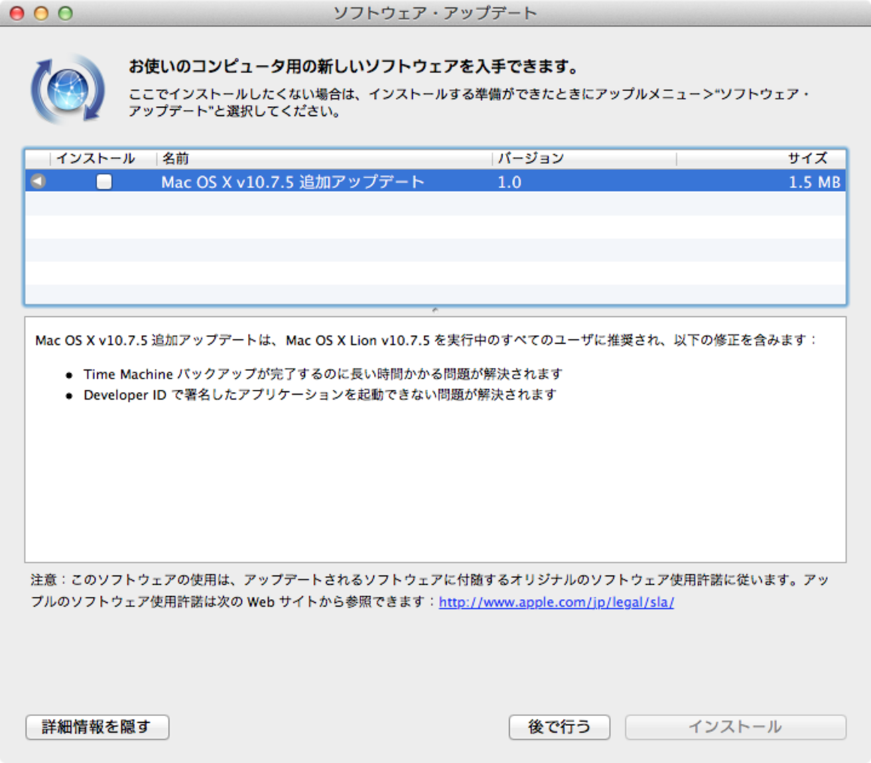Click the restart-required arrow icon in update row
Viewport: 871px width, 763px height.
(38, 181)
